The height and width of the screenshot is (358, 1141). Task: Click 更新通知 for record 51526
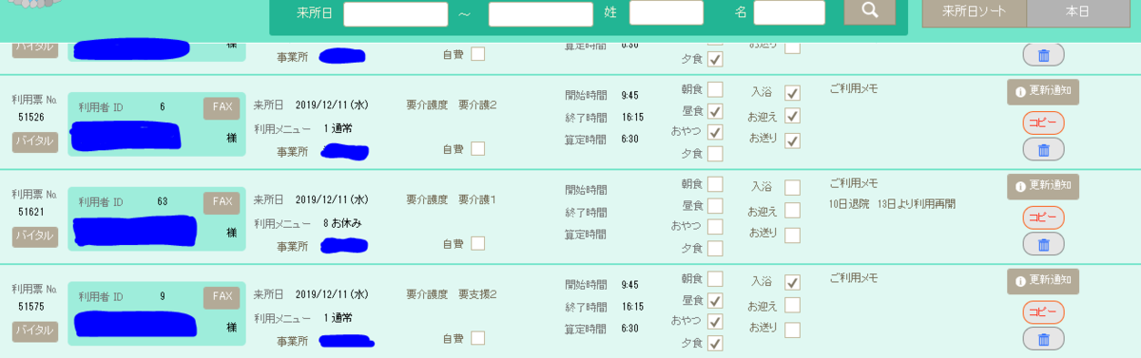click(1043, 91)
